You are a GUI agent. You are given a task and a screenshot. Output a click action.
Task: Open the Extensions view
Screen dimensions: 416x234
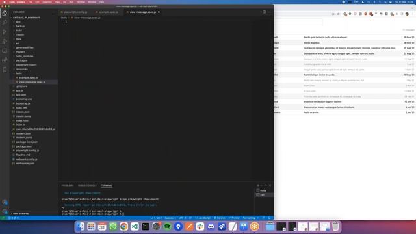(5, 60)
